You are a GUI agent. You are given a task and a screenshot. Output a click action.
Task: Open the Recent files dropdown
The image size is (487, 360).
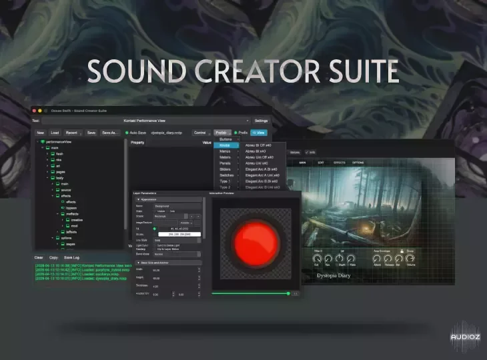tap(73, 133)
